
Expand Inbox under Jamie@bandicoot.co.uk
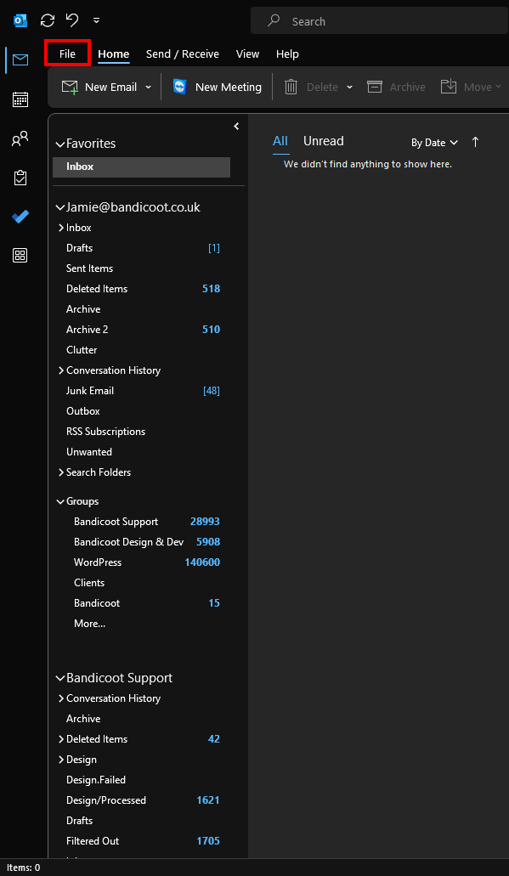tap(61, 228)
